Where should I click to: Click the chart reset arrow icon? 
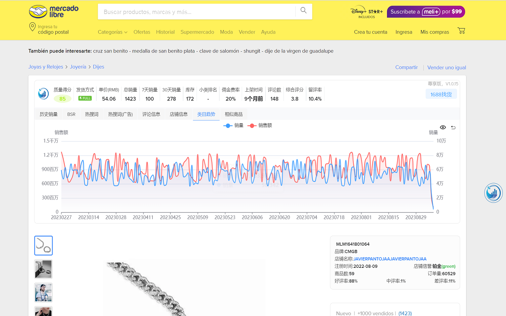point(453,128)
